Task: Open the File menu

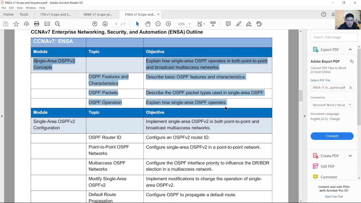Action: 4,8
